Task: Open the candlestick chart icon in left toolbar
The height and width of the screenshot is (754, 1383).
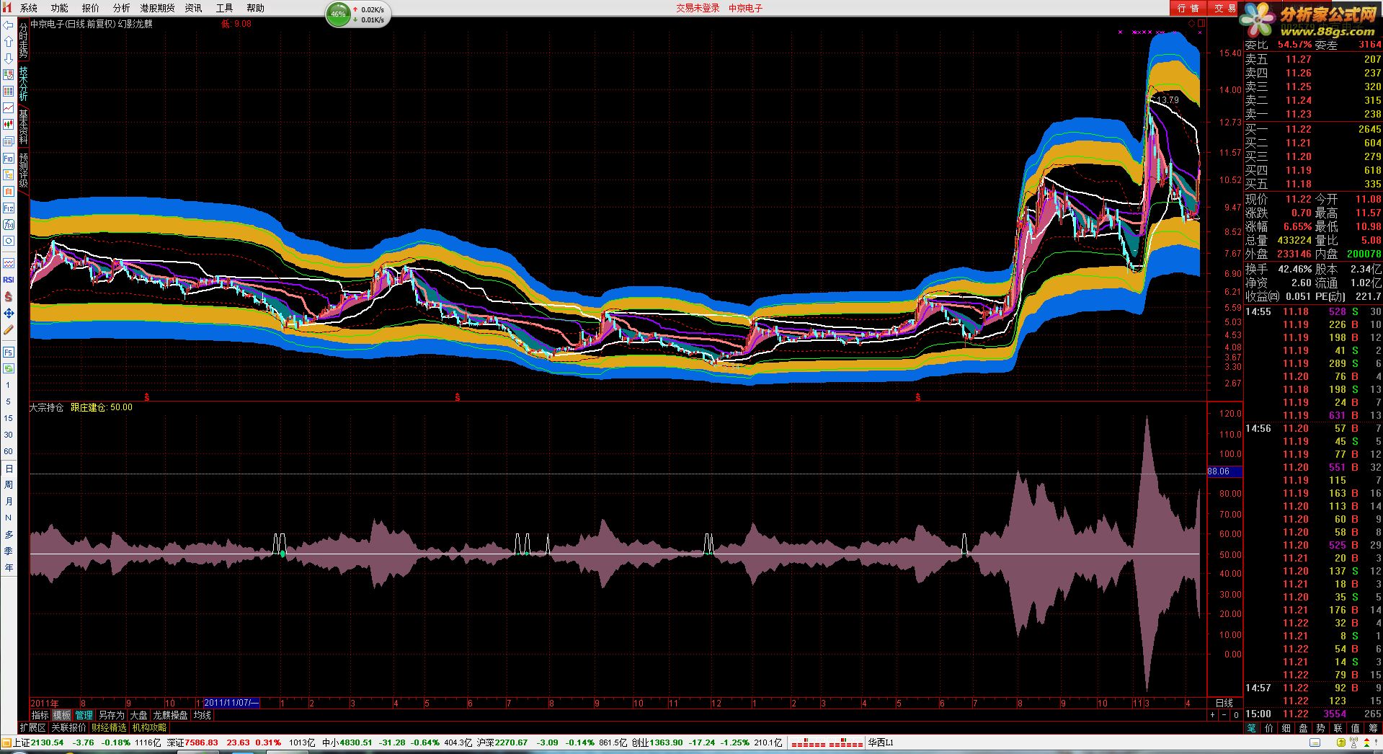Action: tap(9, 125)
